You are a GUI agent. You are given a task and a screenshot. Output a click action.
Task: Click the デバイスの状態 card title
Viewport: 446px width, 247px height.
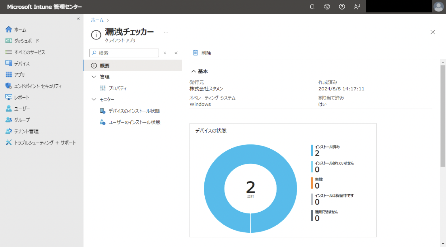[211, 131]
